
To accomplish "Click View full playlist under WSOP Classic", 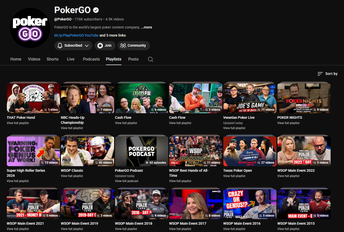I will (72, 176).
